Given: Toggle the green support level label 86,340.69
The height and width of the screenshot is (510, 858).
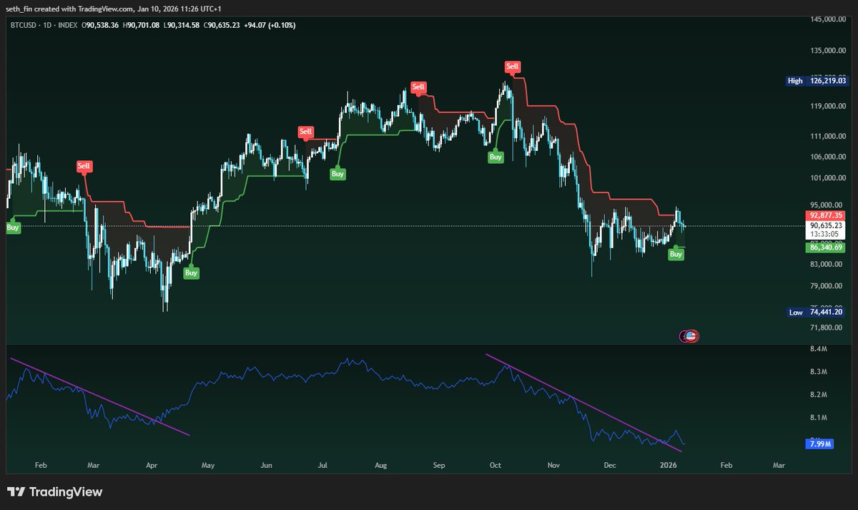Looking at the screenshot, I should pos(824,247).
